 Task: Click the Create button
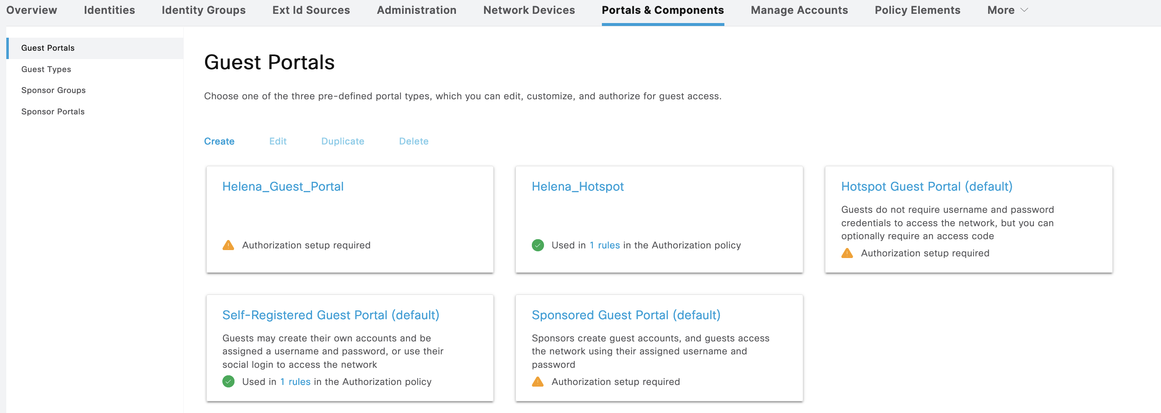coord(219,141)
